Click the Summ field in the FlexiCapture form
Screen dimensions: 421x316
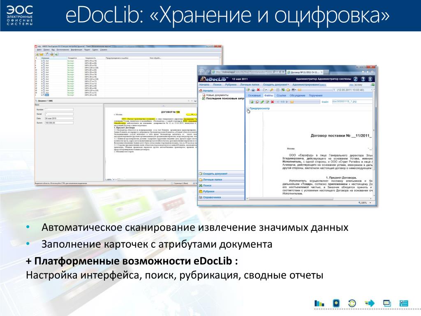click(x=59, y=123)
